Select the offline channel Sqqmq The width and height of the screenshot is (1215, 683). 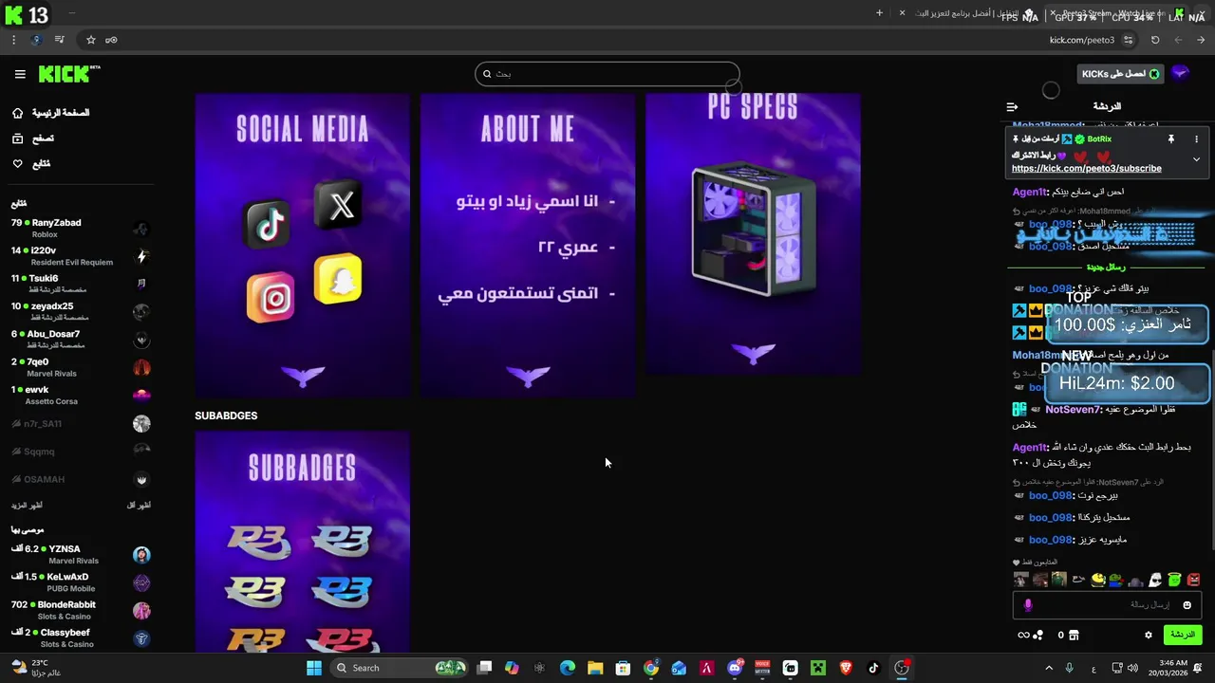point(80,452)
